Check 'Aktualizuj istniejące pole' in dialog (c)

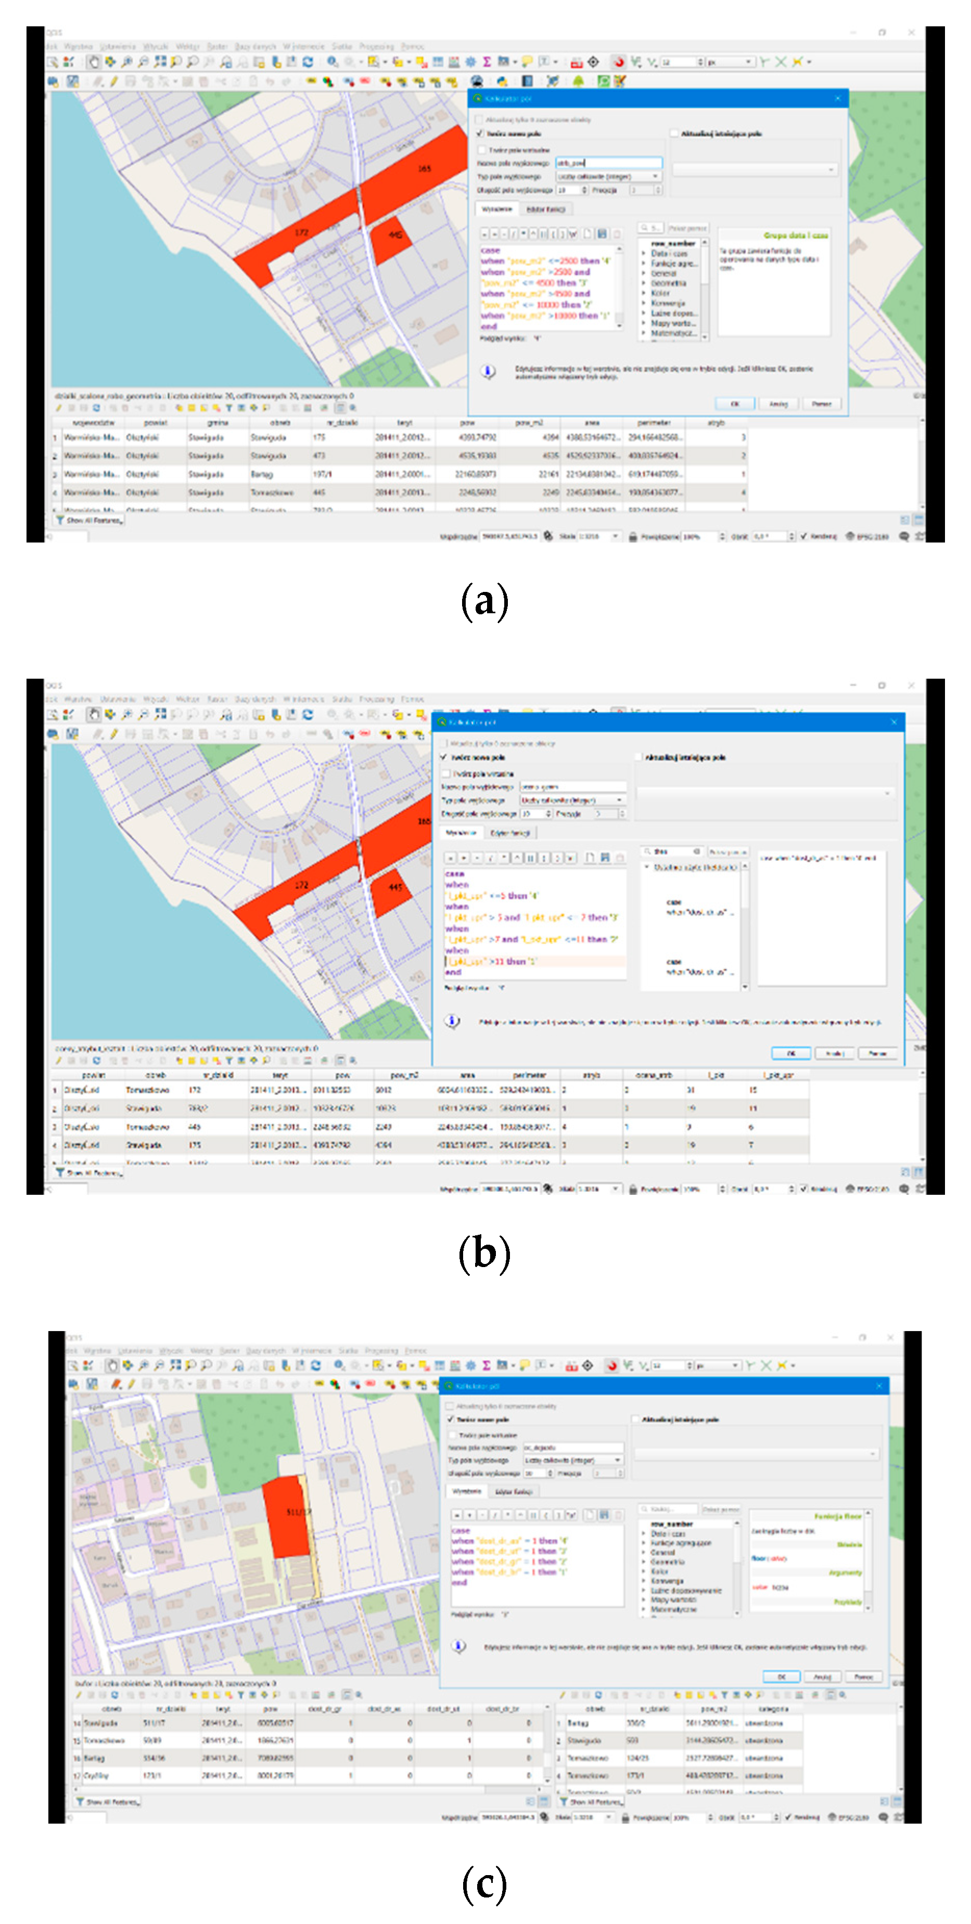point(636,1419)
